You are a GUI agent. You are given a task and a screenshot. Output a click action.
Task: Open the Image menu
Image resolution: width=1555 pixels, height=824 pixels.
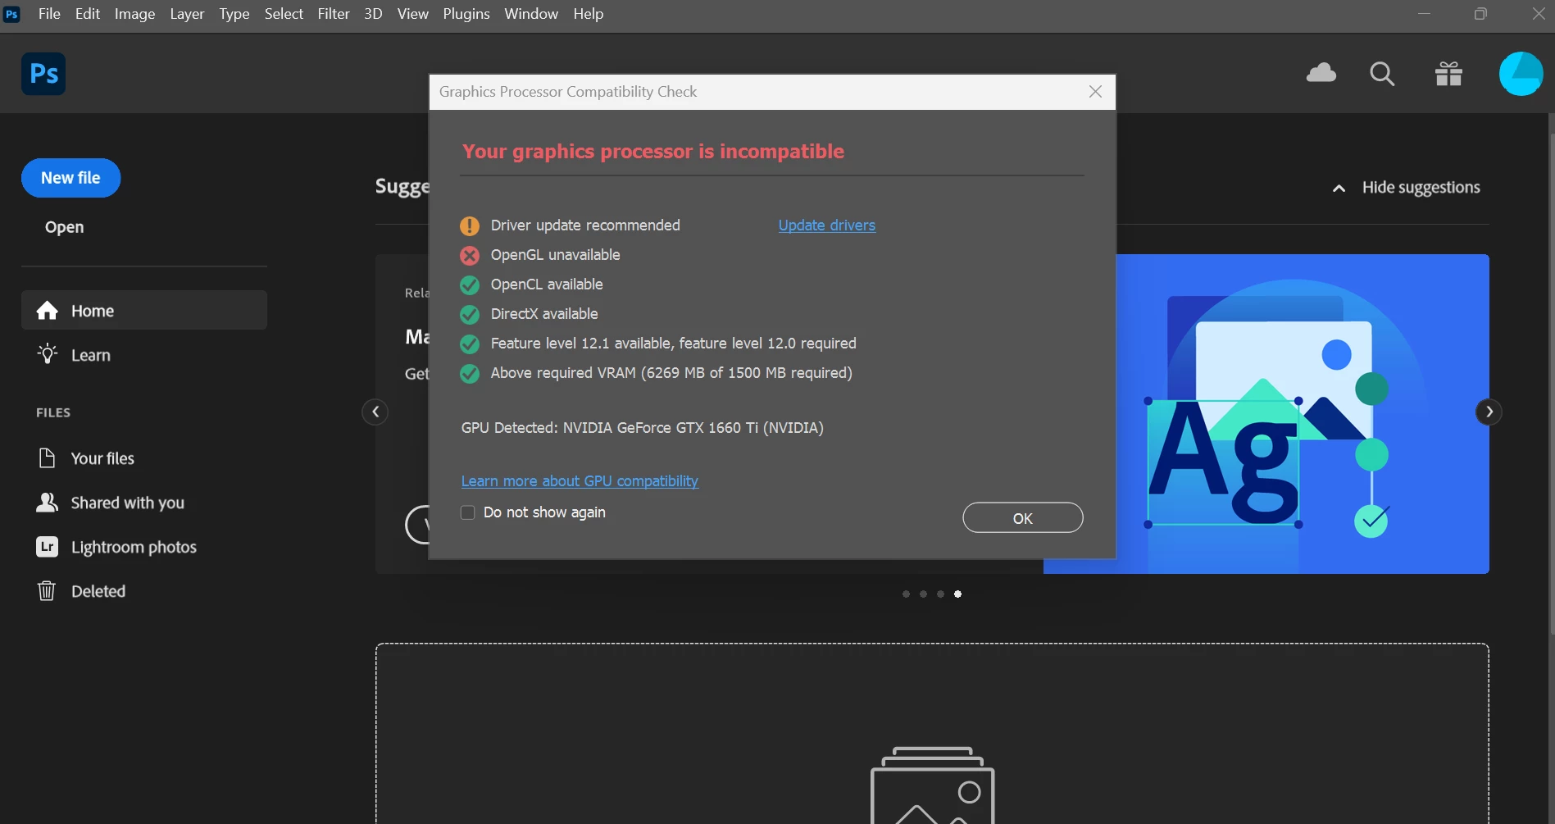click(x=134, y=14)
